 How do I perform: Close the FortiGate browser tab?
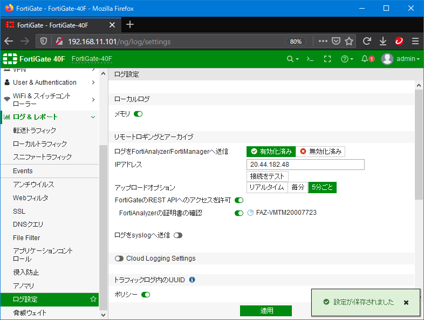click(112, 25)
